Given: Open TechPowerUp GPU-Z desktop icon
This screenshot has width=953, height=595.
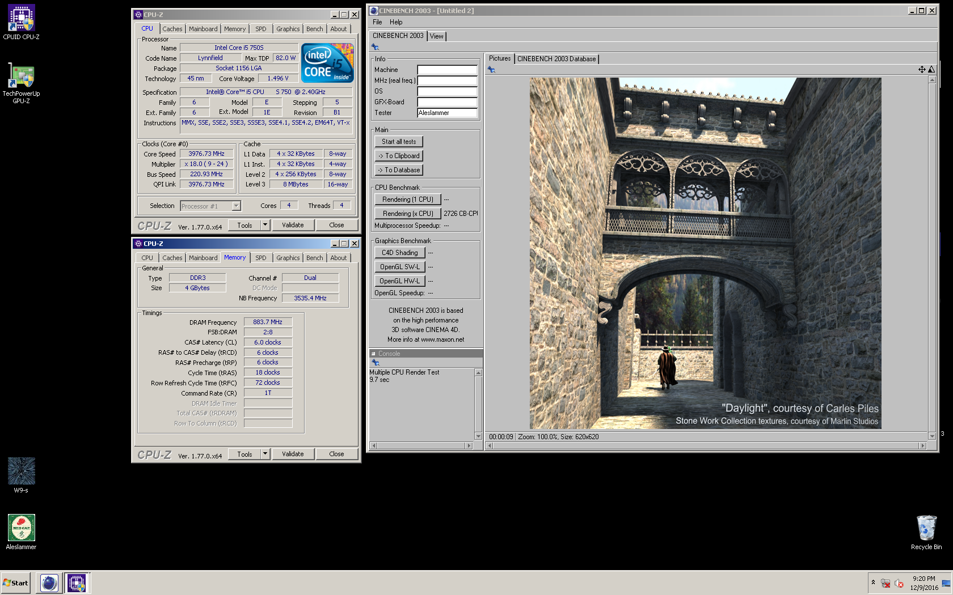Looking at the screenshot, I should tap(21, 83).
